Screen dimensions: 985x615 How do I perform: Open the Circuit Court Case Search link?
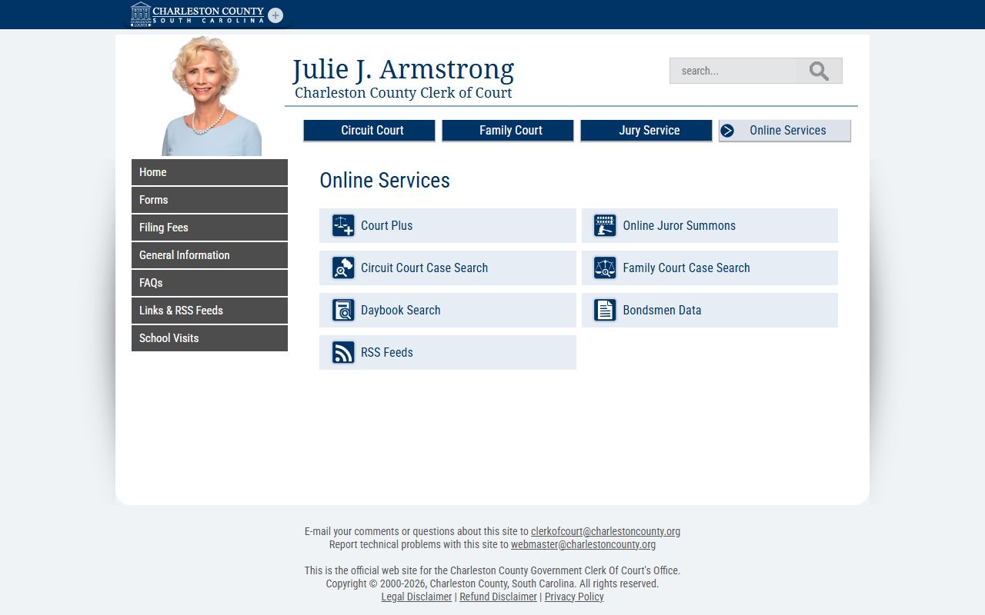click(x=448, y=268)
